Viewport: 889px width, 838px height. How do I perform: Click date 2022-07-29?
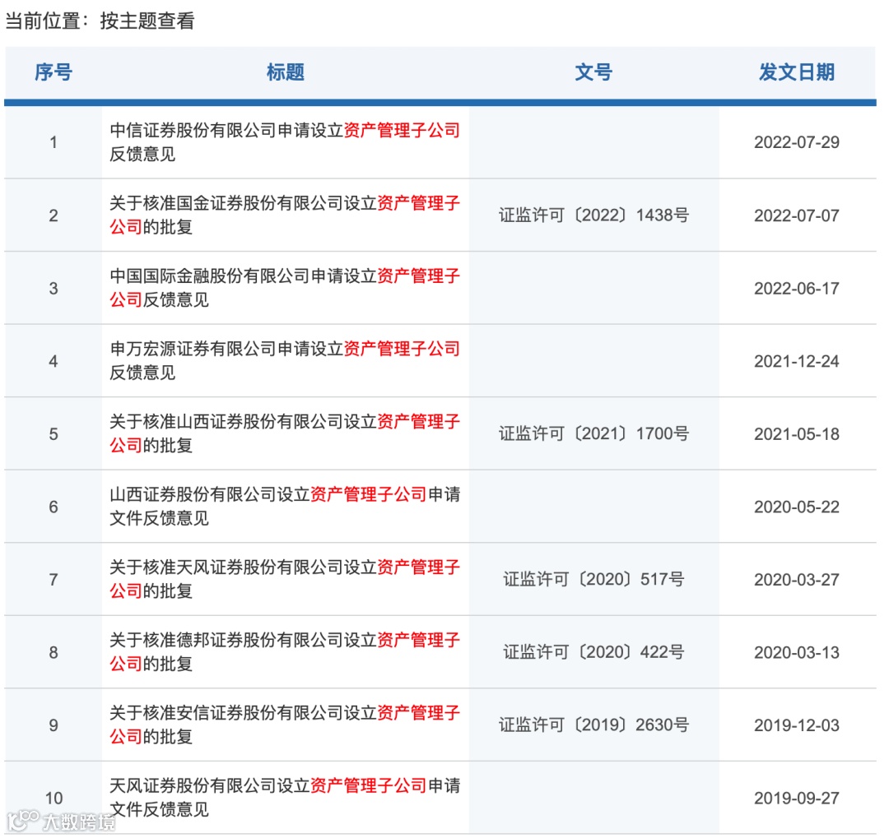click(x=797, y=142)
